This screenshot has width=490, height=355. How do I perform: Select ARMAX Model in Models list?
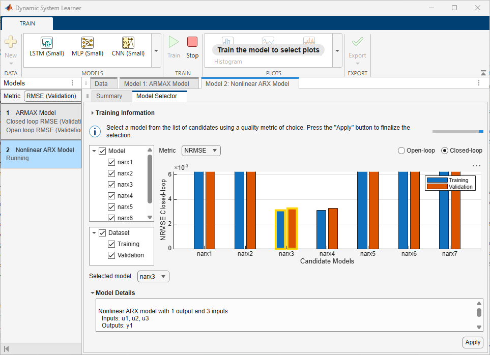pyautogui.click(x=41, y=122)
